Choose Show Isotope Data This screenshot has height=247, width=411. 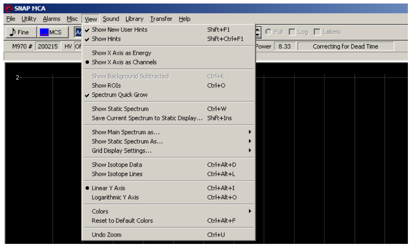pos(168,165)
